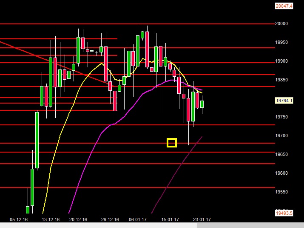Image resolution: width=304 pixels, height=228 pixels.
Task: Select the 05.12.16 date label
Action: [x=19, y=219]
